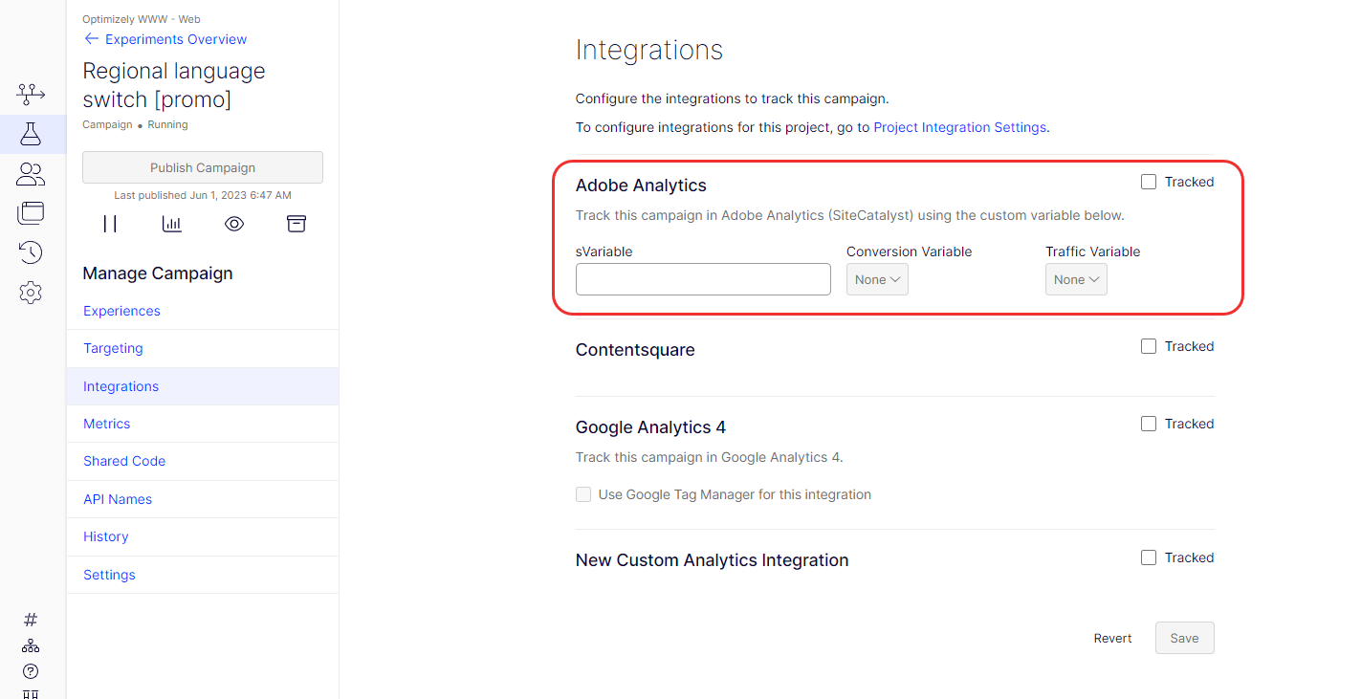The image size is (1361, 699).
Task: Click the Experiments Overview link
Action: pos(176,39)
